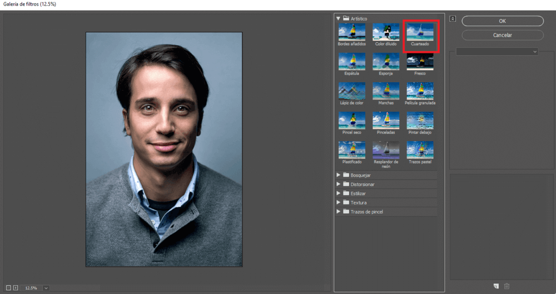Select the Espátula filter thumbnail
Screen dimensions: 556x294
pyautogui.click(x=352, y=61)
